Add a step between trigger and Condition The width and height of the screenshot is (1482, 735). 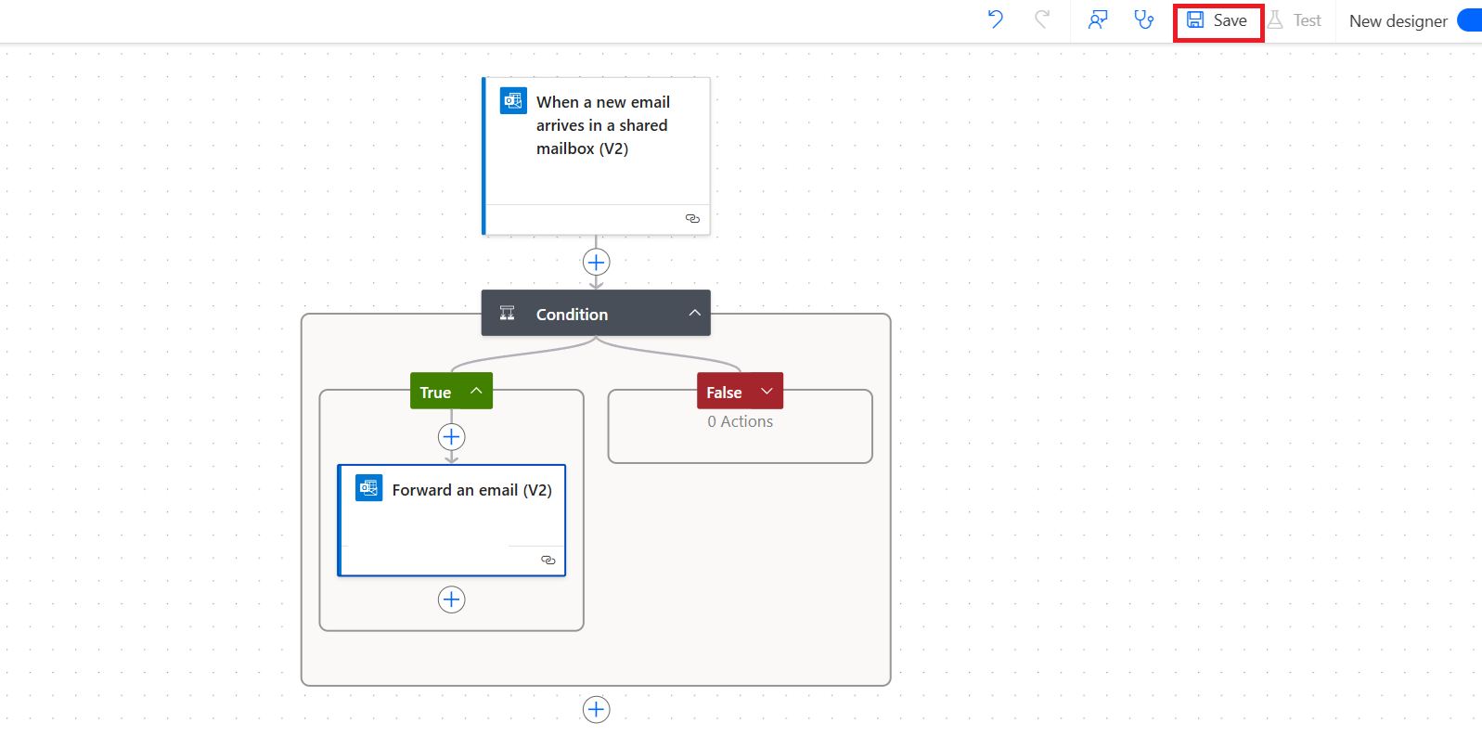click(596, 262)
